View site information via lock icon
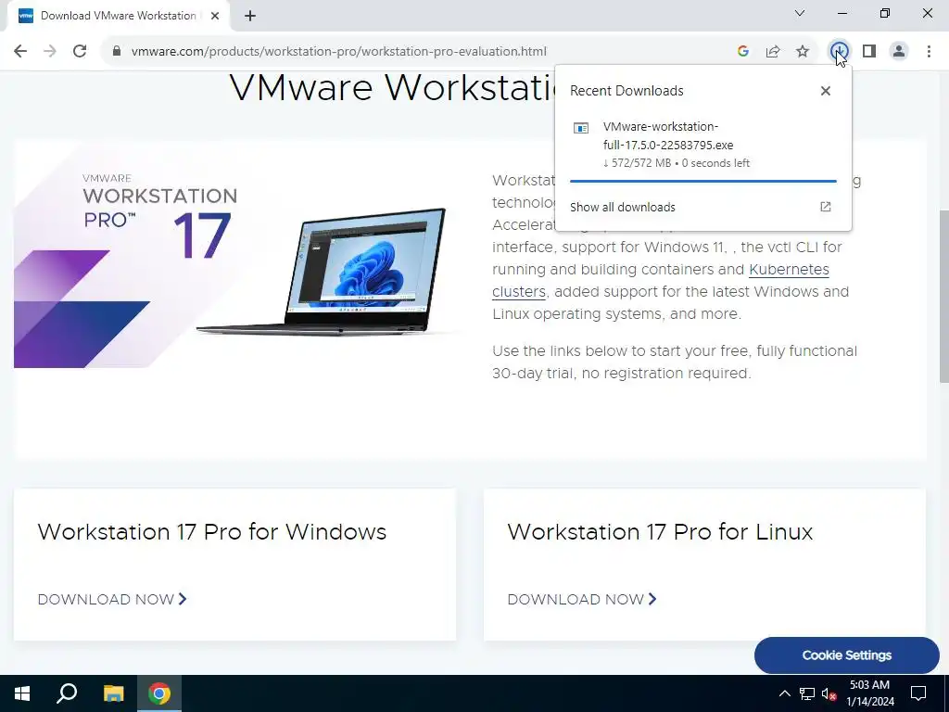949x712 pixels. tap(117, 52)
